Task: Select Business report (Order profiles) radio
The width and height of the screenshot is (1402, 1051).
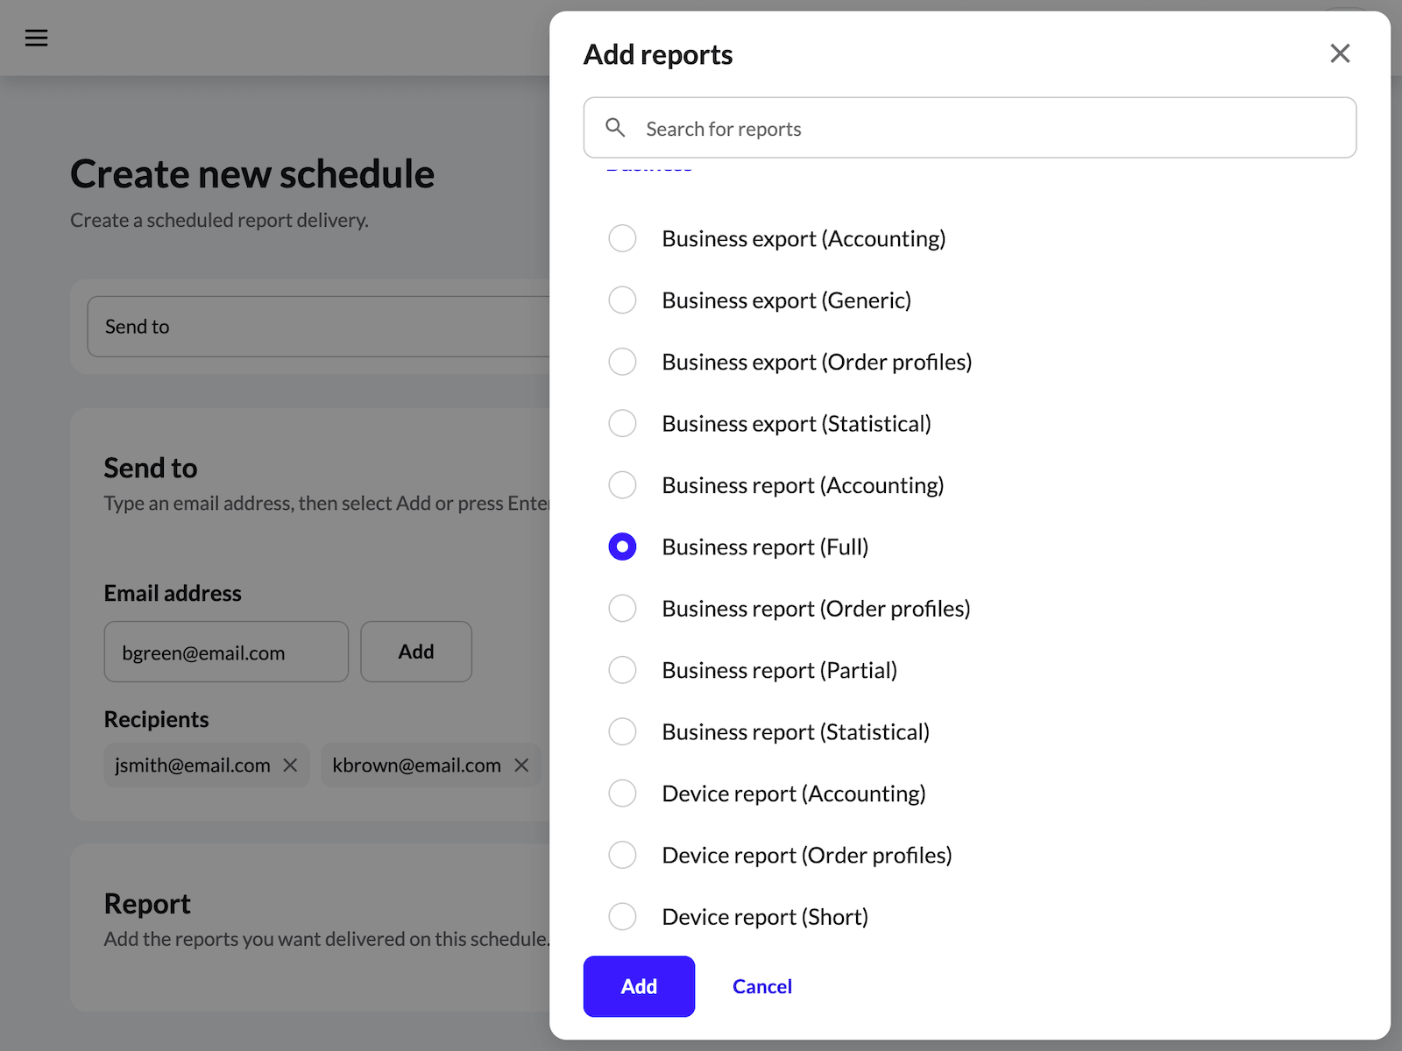Action: pyautogui.click(x=622, y=608)
